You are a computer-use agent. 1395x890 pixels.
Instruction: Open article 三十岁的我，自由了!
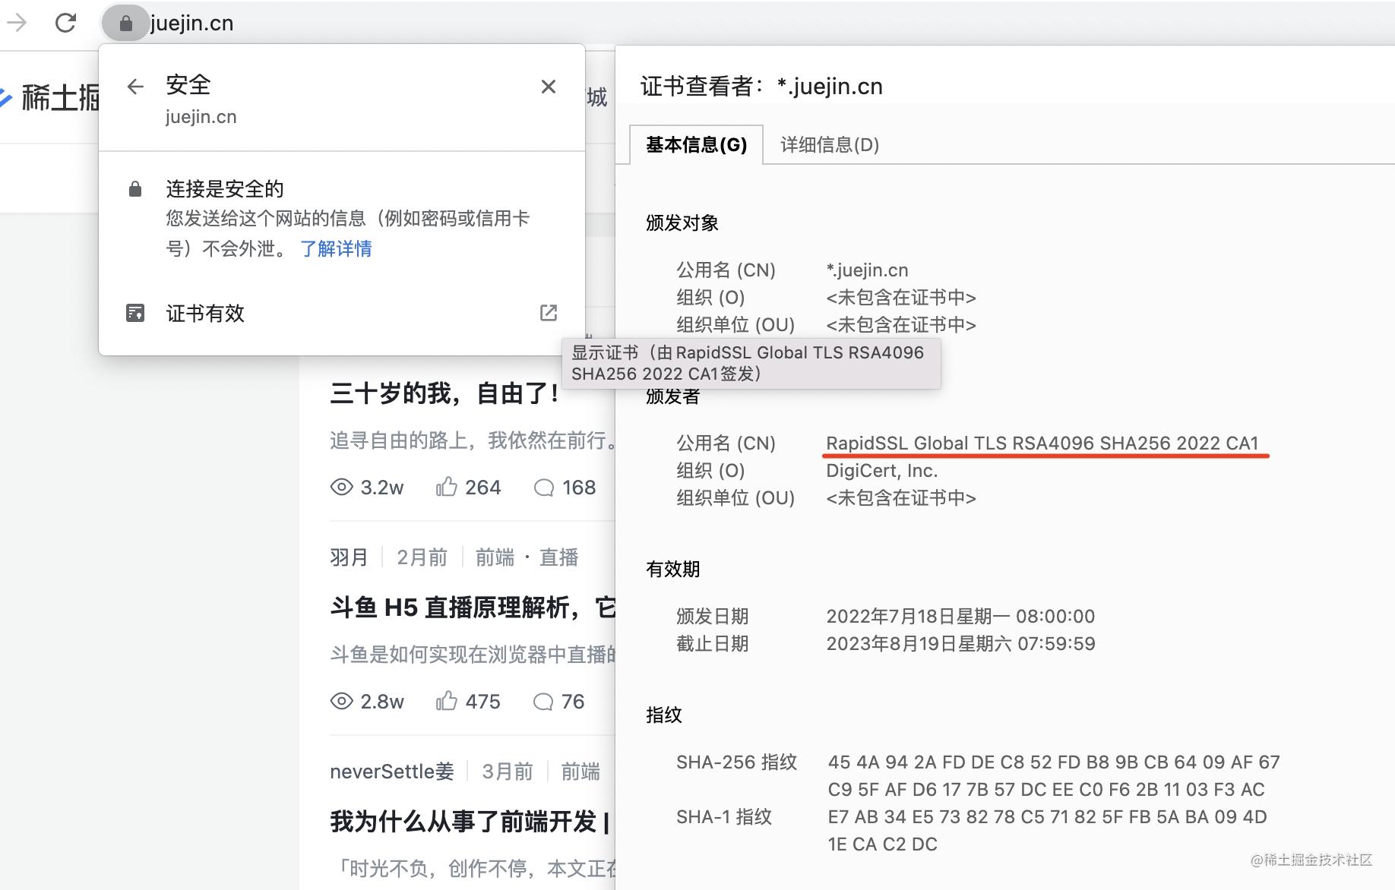[x=445, y=393]
